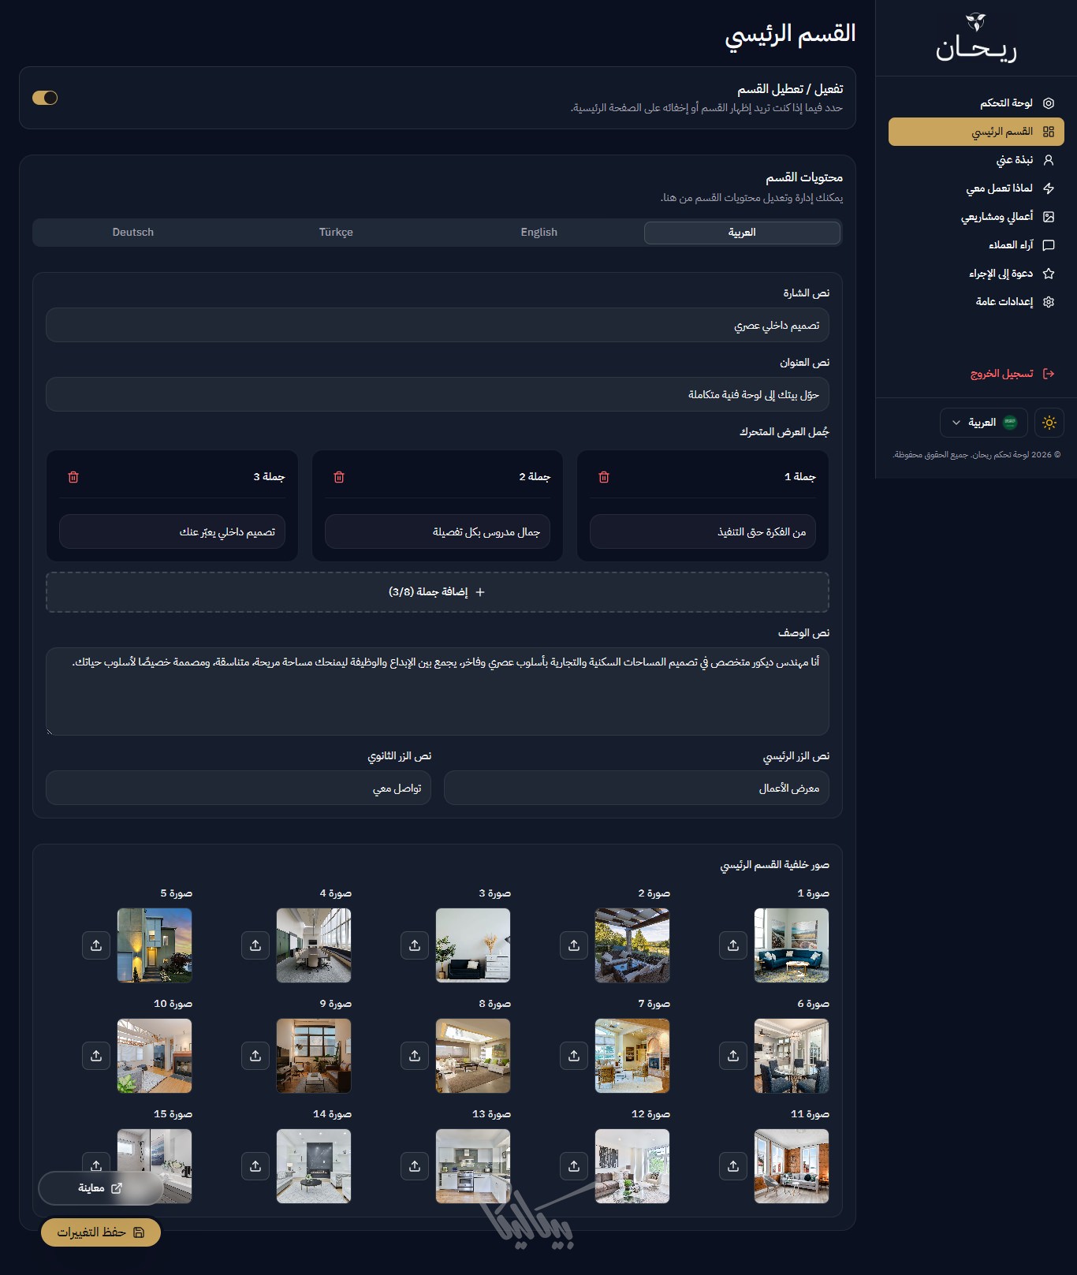Toggle the section enable/disable switch
1077x1275 pixels.
pos(45,98)
